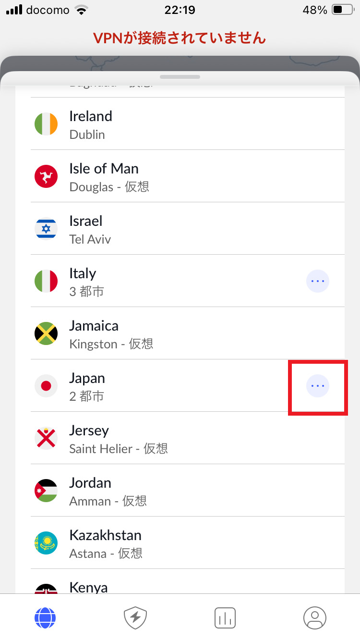Expand Italy's three cities menu
360x641 pixels.
coord(318,281)
